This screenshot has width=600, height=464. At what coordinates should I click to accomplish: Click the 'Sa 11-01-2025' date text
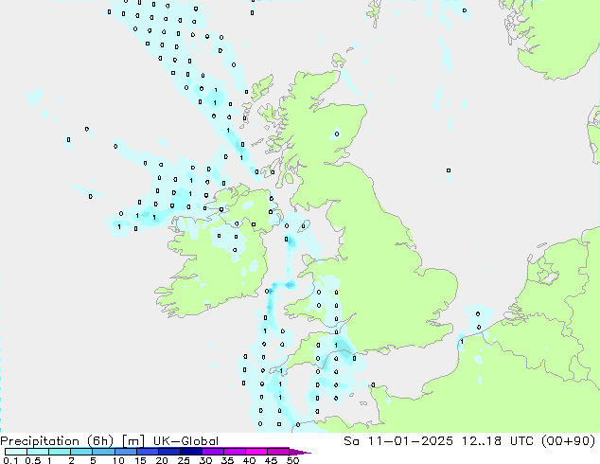click(398, 441)
